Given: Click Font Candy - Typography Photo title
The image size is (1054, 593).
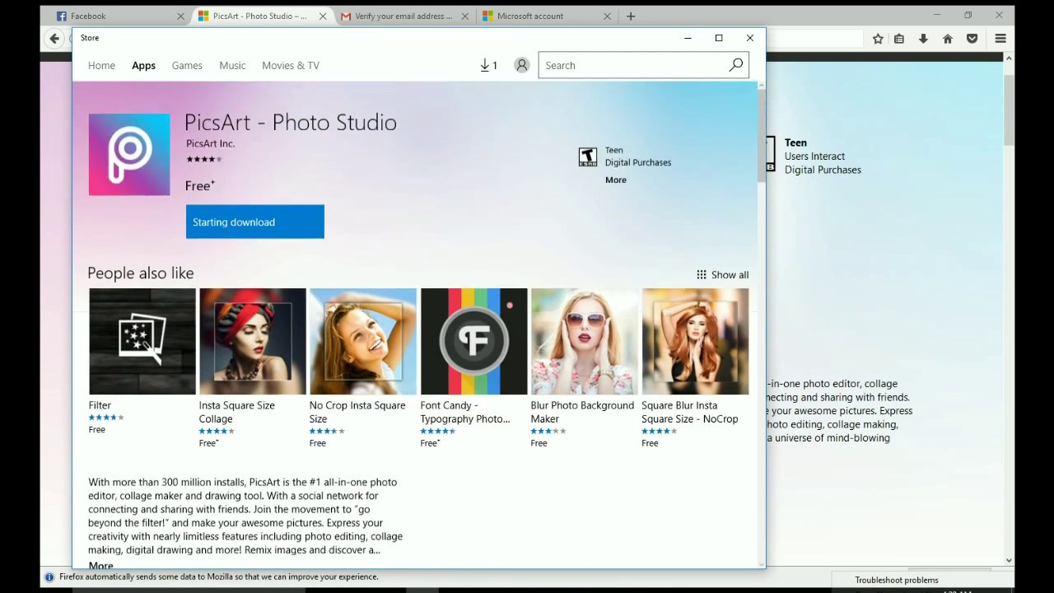Looking at the screenshot, I should click(465, 412).
